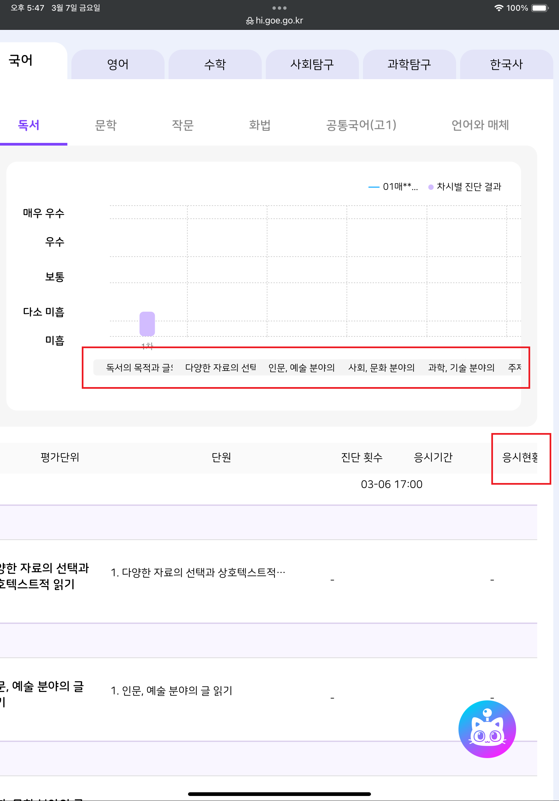The height and width of the screenshot is (801, 559).
Task: Open the 과학탐구 subject tab
Action: tap(409, 64)
